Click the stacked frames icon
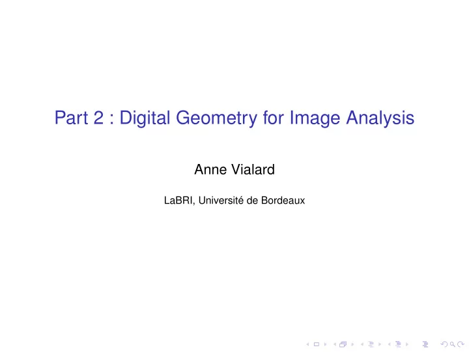469x352 pixels. (x=343, y=344)
